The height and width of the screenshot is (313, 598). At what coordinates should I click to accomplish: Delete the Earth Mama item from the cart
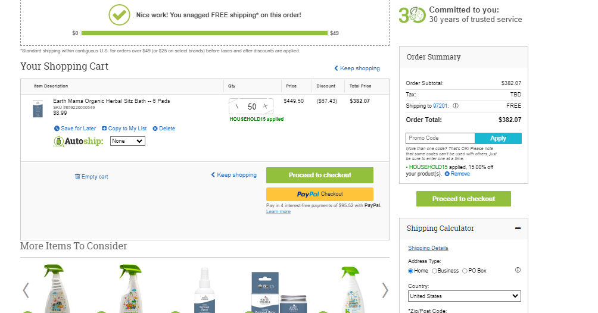coord(167,129)
